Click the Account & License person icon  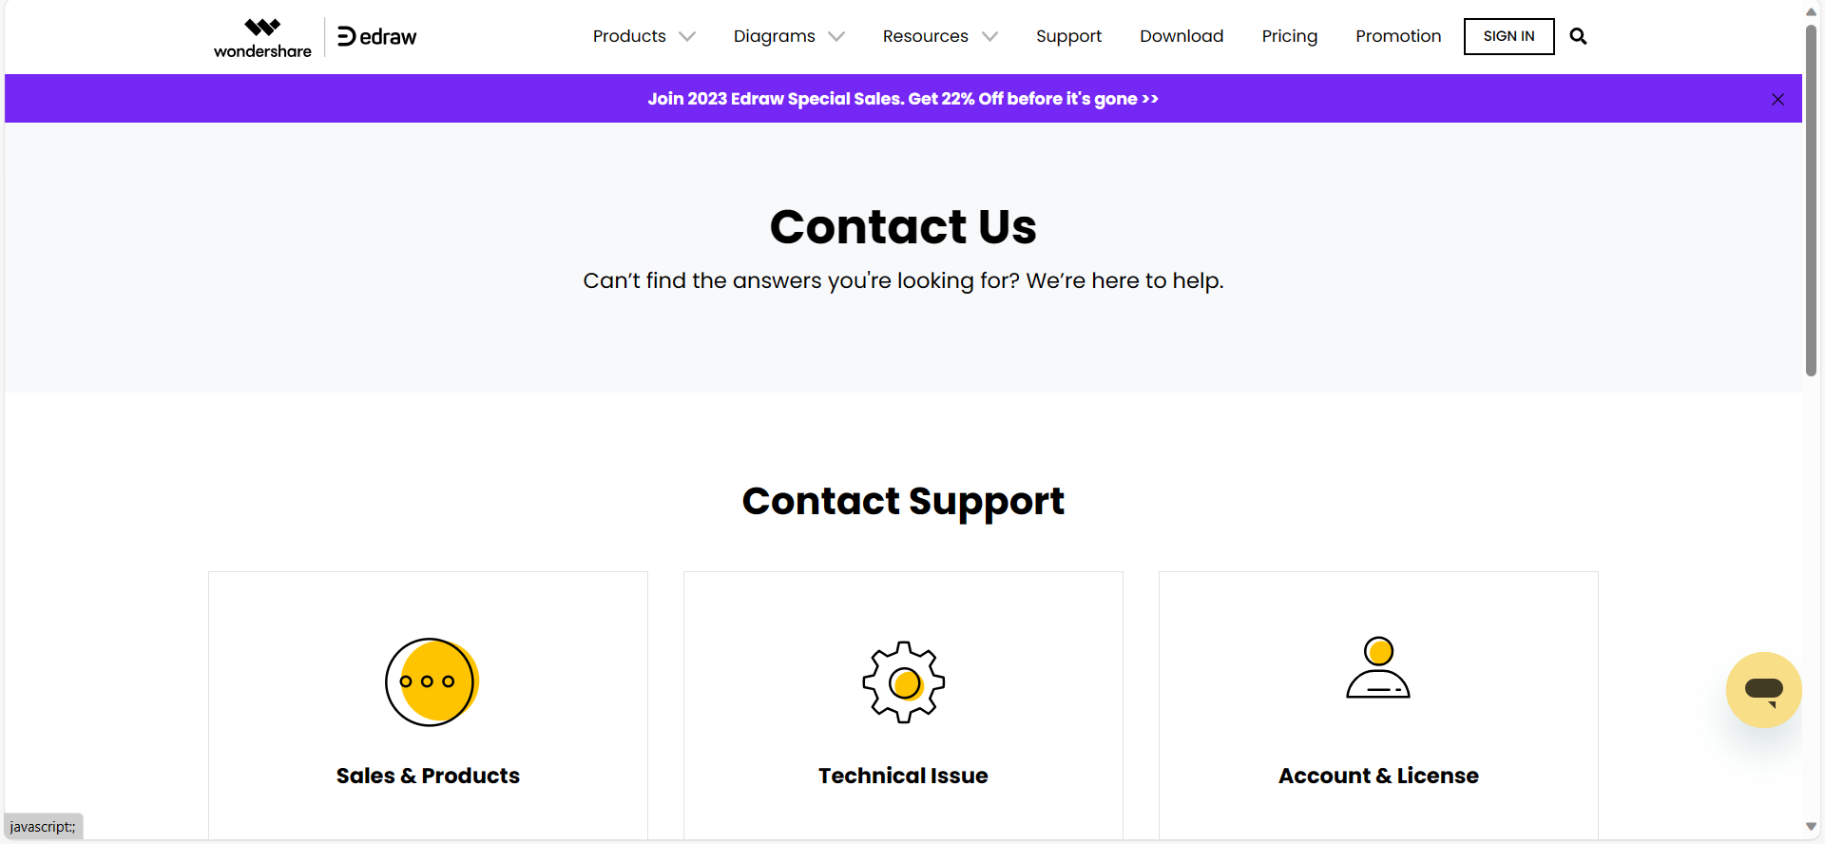(1377, 667)
